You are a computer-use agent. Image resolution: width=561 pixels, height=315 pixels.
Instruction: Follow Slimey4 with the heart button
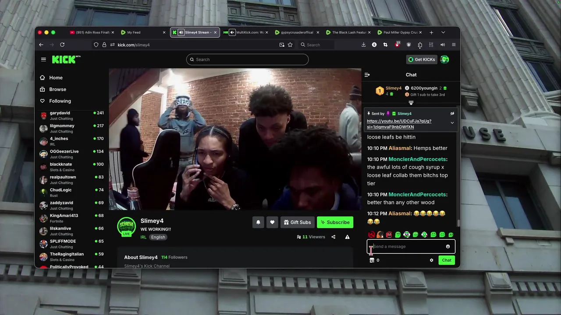[x=272, y=222]
